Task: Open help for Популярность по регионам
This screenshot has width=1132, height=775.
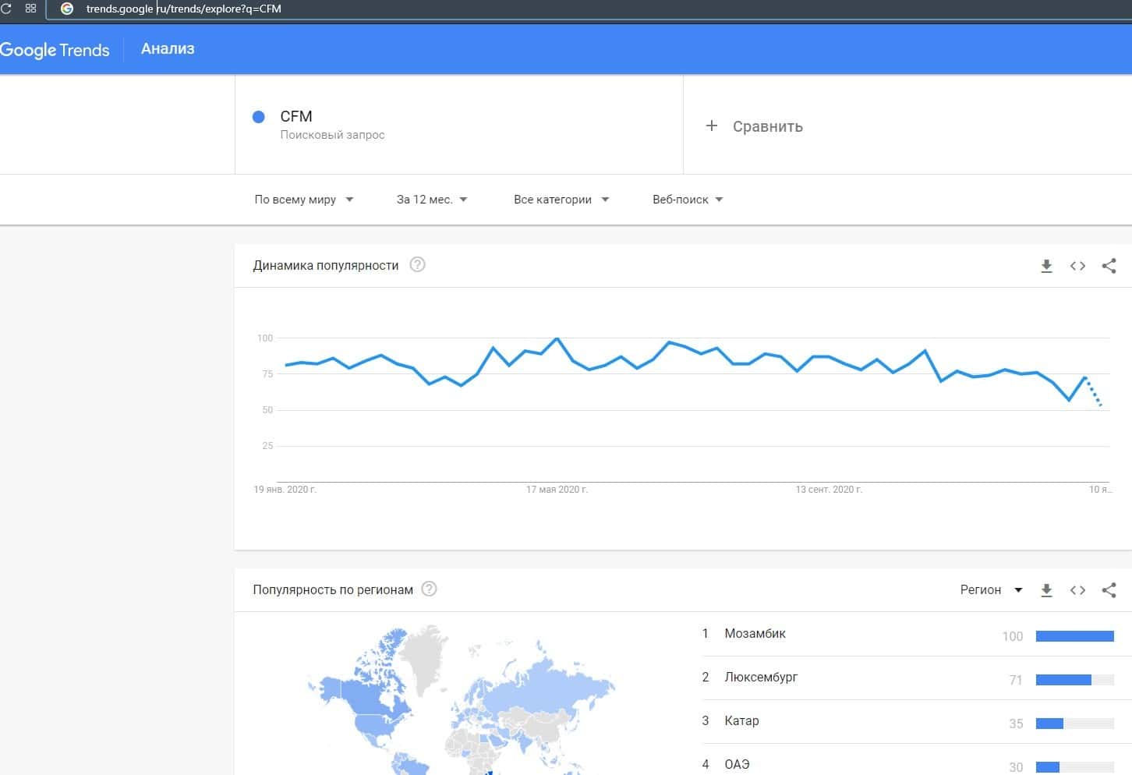Action: click(x=429, y=589)
